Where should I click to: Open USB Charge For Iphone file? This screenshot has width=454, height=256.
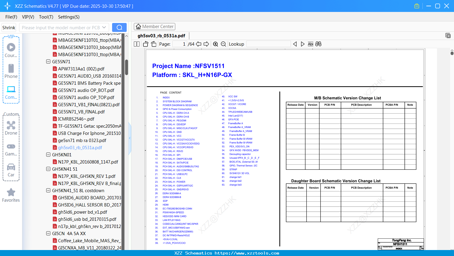(x=89, y=133)
